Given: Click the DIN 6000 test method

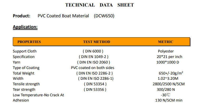Looking at the screenshot, I should tap(93, 51).
